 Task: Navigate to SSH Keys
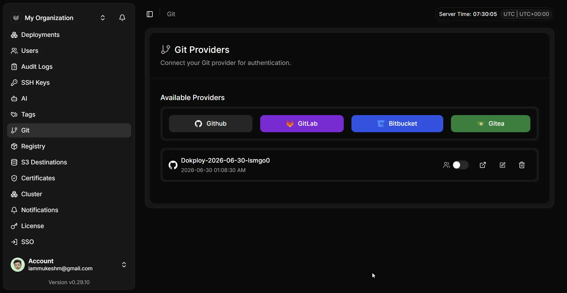coord(69,83)
